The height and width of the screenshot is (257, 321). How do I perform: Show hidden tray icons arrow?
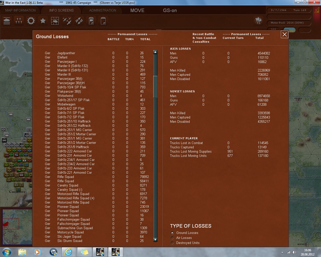282,252
